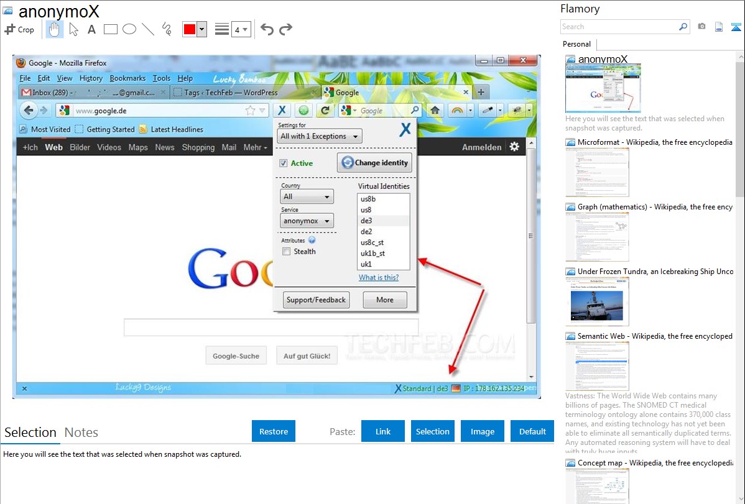Type in the Flamory Search field

click(x=619, y=27)
